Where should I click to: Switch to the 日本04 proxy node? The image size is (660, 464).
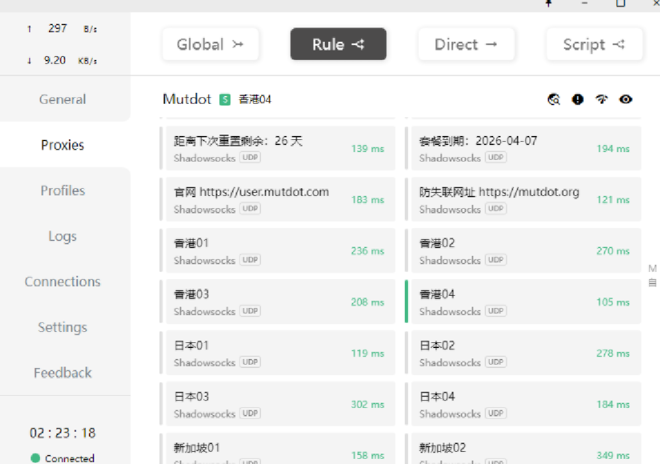tap(523, 403)
